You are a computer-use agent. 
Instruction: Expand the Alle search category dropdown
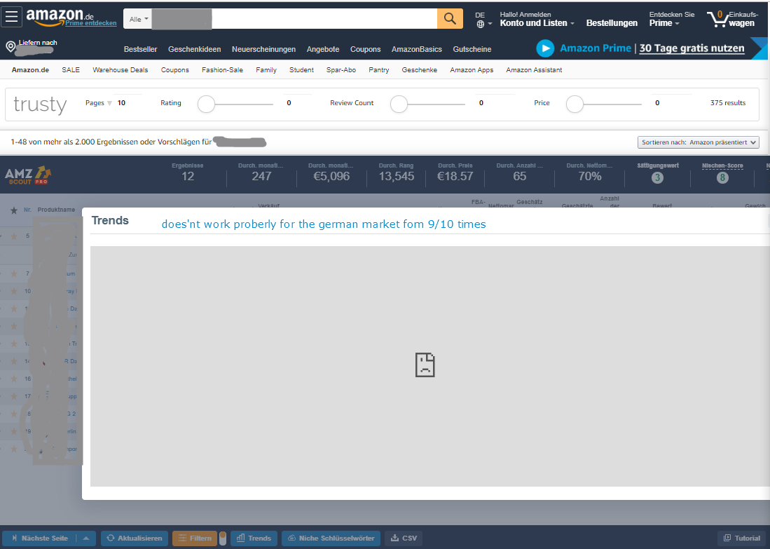139,19
